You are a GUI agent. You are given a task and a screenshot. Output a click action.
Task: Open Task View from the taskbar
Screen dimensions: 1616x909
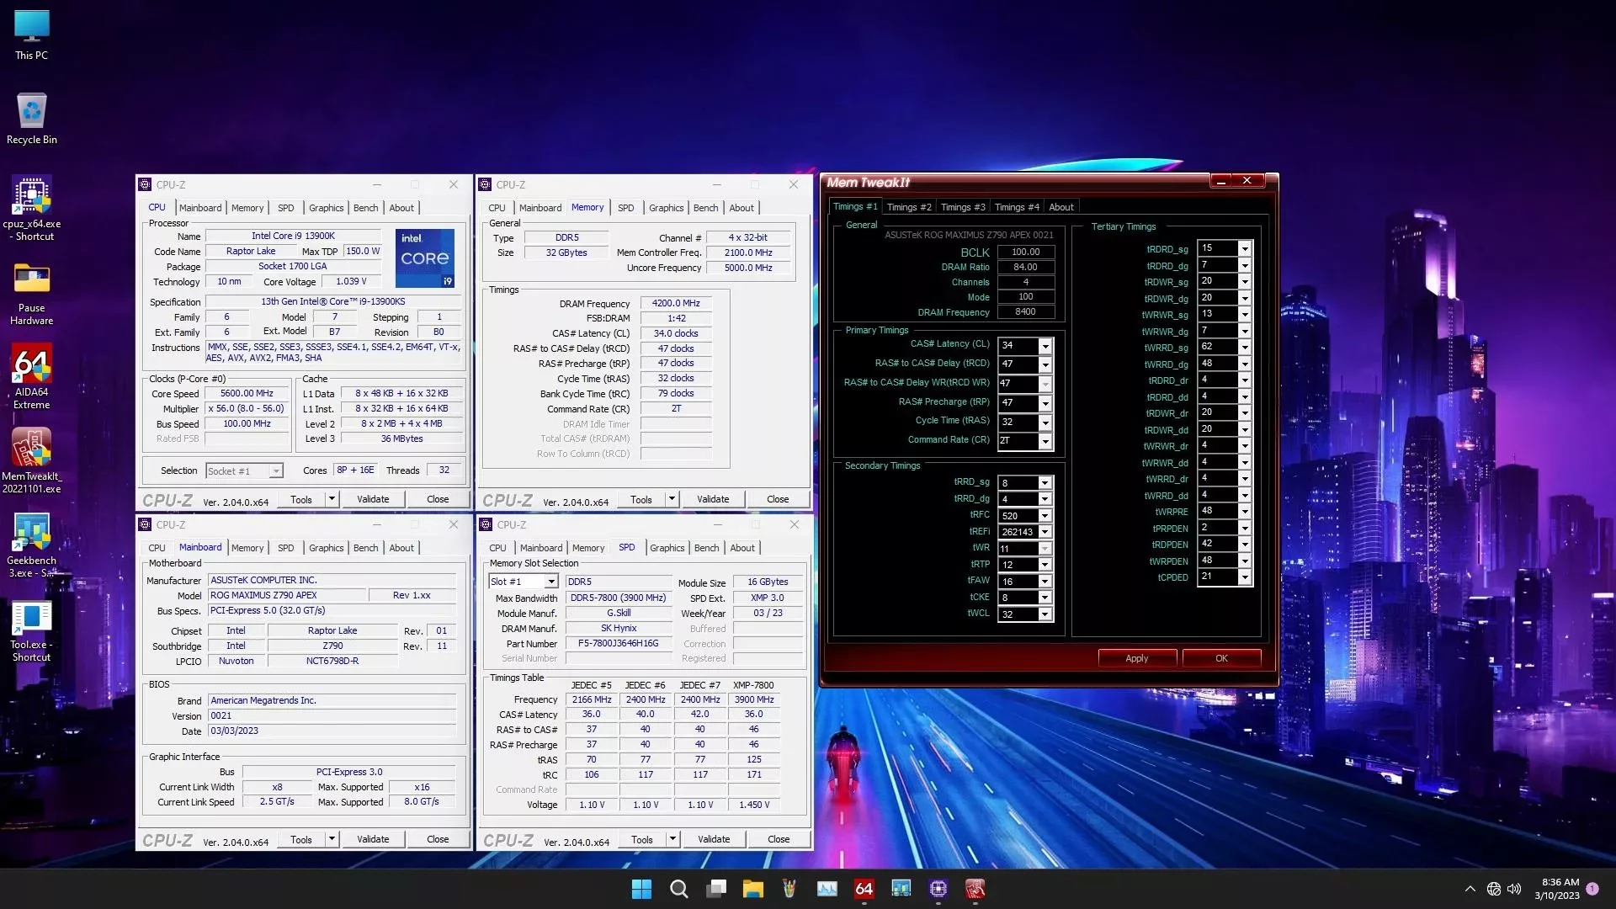[x=716, y=889]
